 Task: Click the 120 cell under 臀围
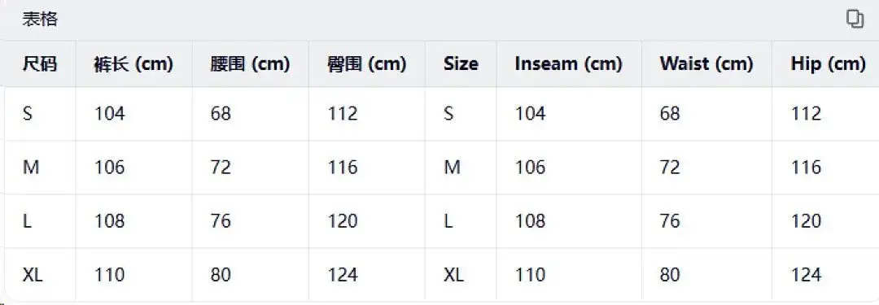343,221
